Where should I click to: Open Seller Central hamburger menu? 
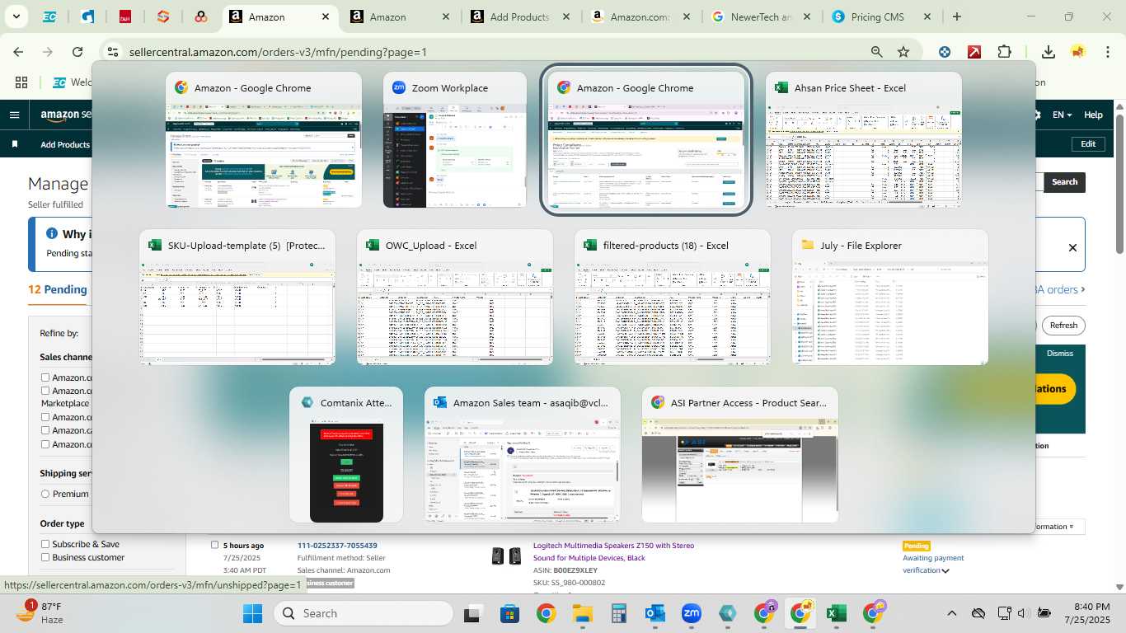point(14,115)
